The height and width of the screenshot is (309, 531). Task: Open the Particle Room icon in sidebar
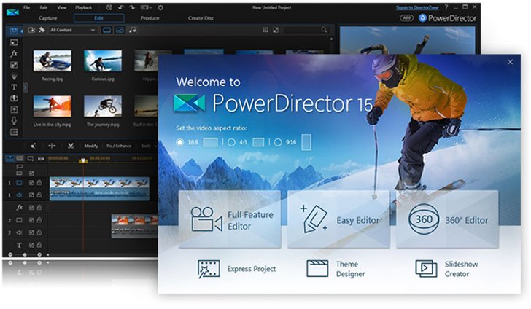point(14,76)
